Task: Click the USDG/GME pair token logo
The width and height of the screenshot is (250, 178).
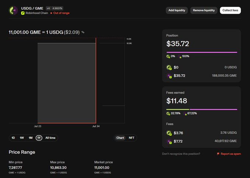Action: coord(13,10)
